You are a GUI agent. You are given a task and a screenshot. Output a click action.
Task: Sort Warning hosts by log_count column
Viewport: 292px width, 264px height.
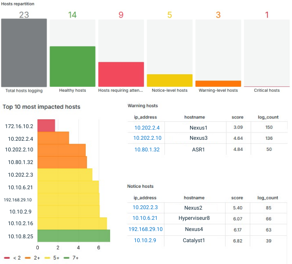point(268,117)
